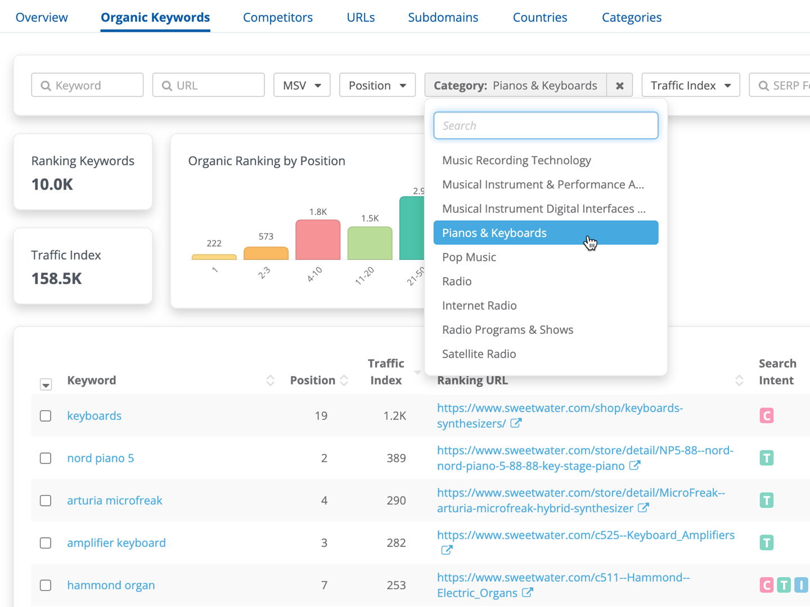Image resolution: width=810 pixels, height=607 pixels.
Task: Open external link icon for Keyboard_Amplifiers URL
Action: point(447,550)
